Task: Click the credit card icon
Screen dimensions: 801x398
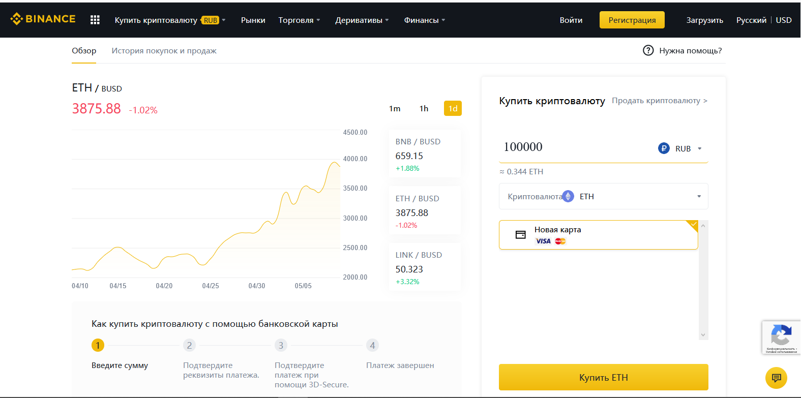Action: pyautogui.click(x=521, y=235)
